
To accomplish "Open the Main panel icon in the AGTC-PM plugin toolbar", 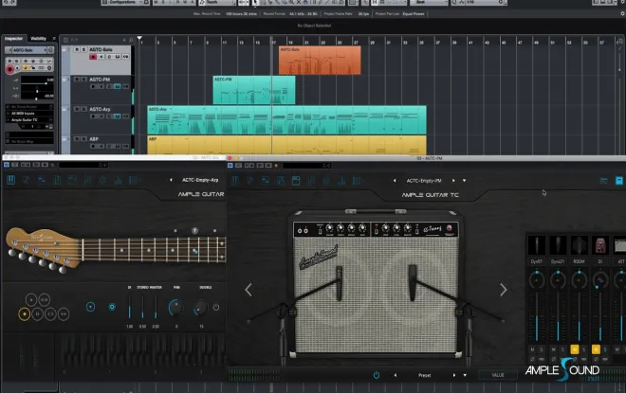I will (235, 181).
